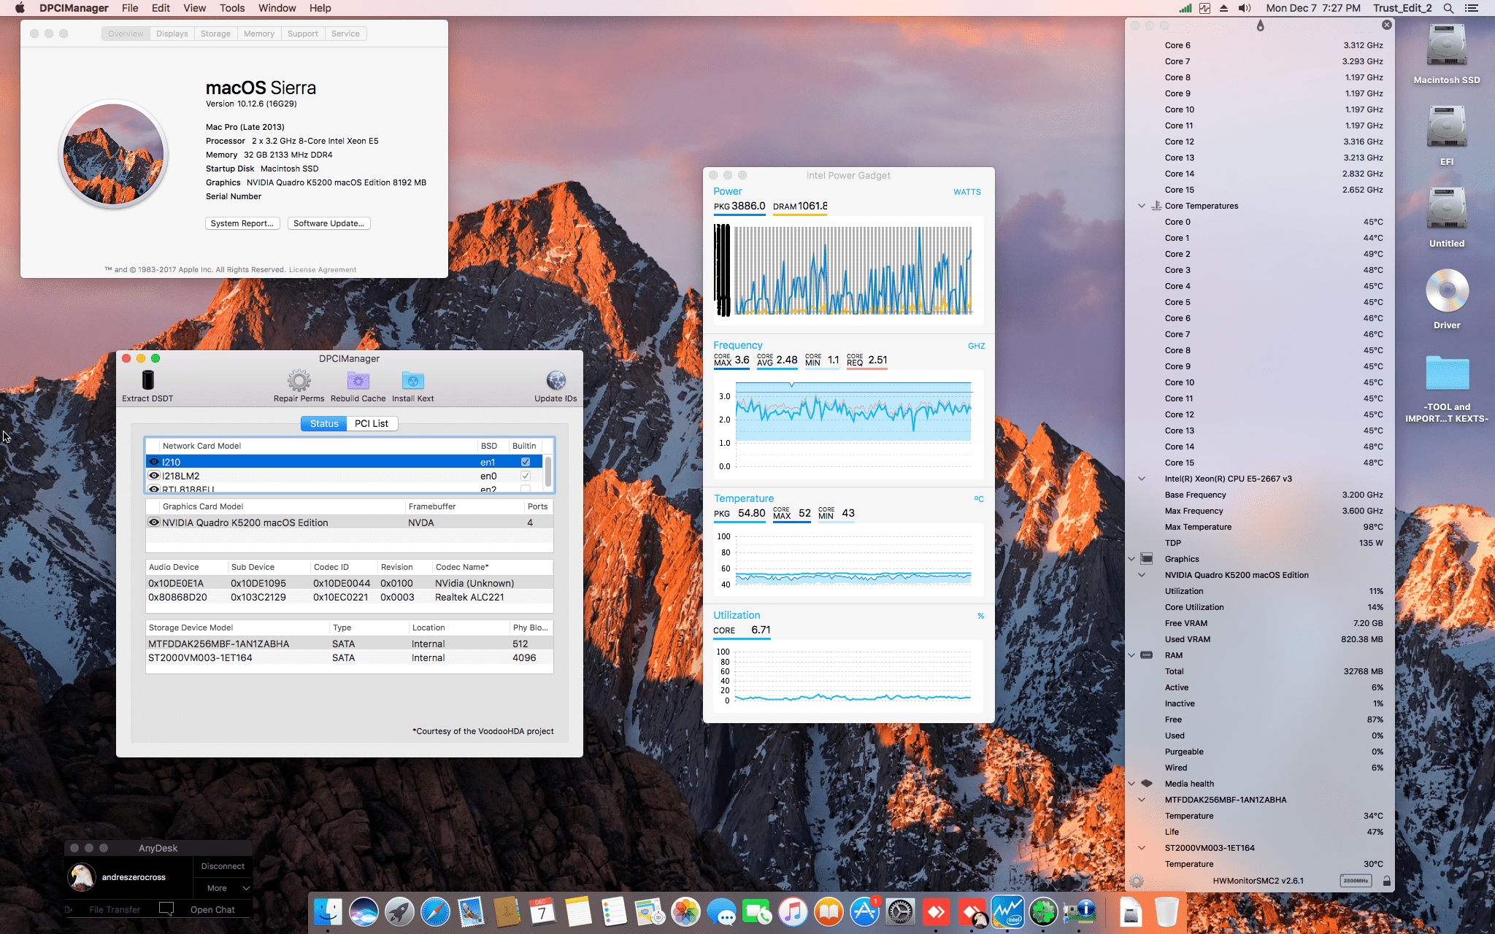Click eye icon beside NVIDIA Quadro K5200
This screenshot has width=1495, height=934.
point(154,522)
